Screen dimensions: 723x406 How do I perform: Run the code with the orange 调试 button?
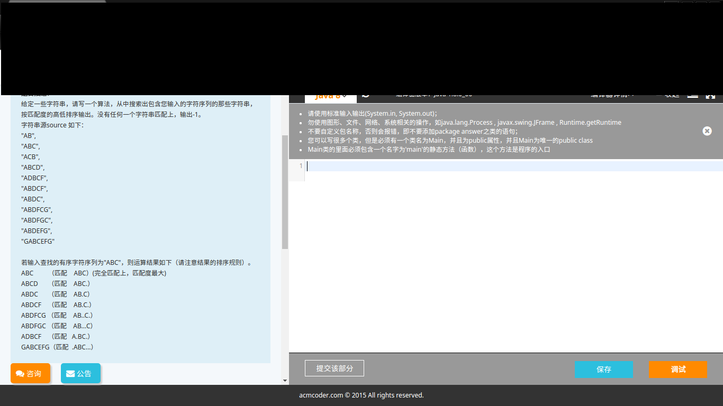[677, 370]
